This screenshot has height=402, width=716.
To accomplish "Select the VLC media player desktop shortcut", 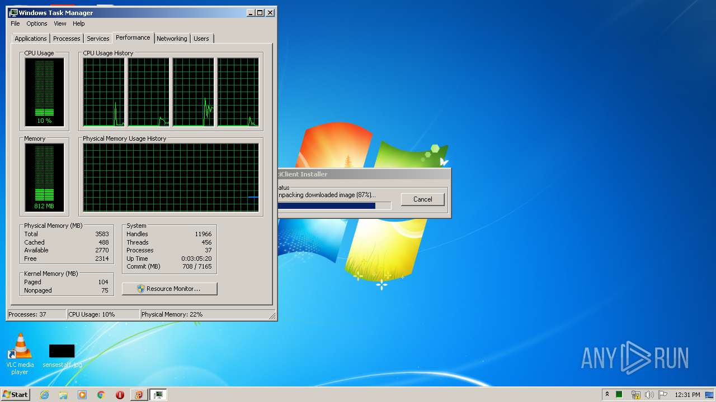I will pos(20,353).
